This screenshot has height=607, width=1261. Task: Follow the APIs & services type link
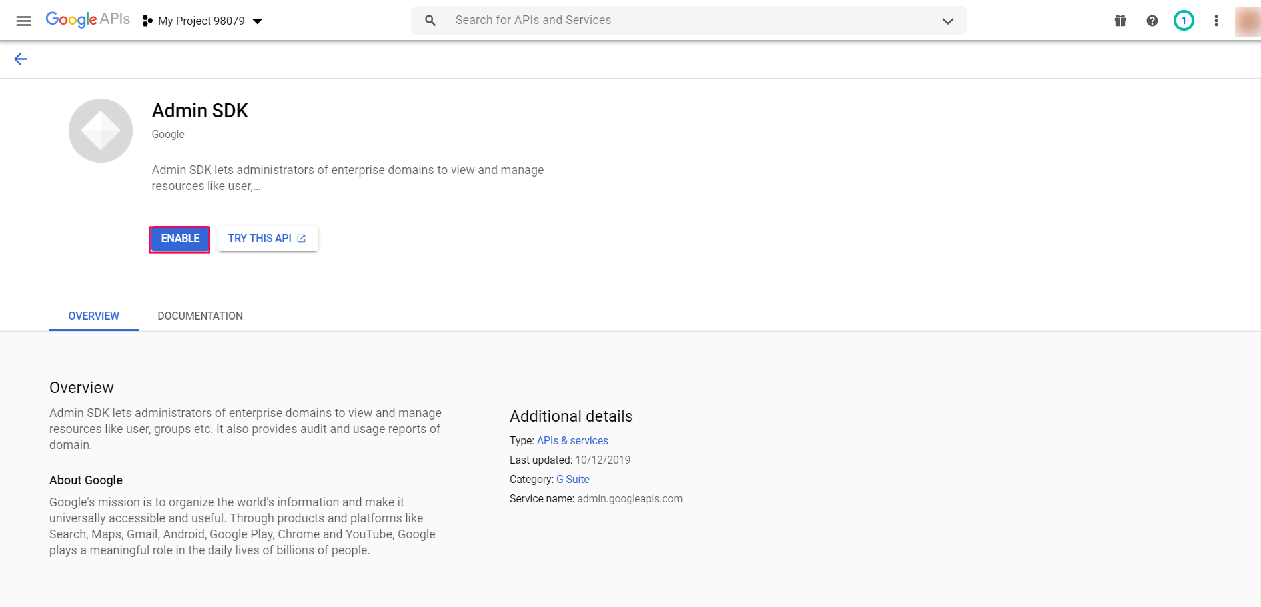click(x=572, y=441)
